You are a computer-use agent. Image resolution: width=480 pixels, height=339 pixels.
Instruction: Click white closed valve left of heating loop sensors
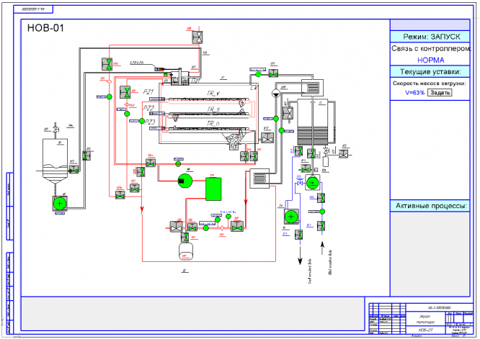click(x=176, y=227)
